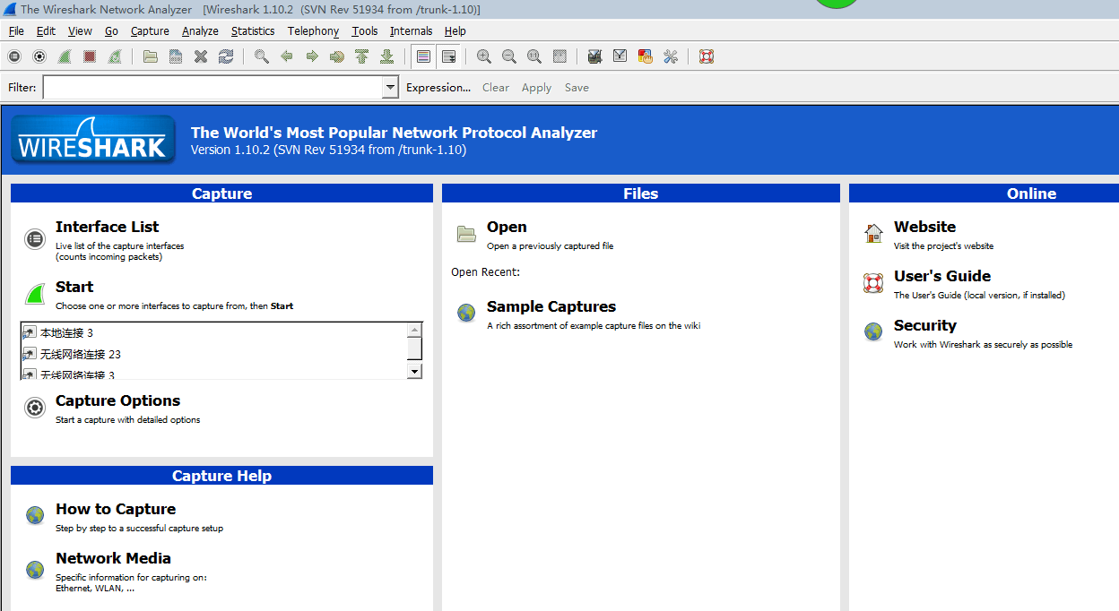This screenshot has width=1119, height=611.
Task: Toggle colorize packet list button
Action: 424,56
